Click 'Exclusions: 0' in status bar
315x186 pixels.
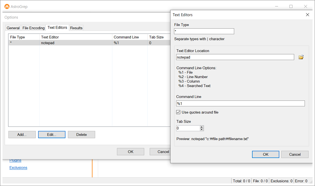[282, 181]
